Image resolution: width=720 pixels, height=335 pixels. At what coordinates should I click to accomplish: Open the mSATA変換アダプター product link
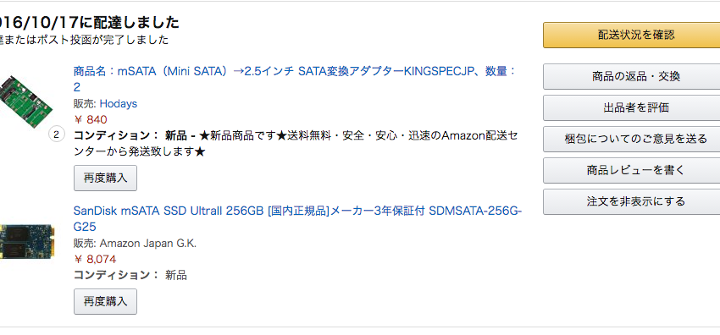[295, 79]
